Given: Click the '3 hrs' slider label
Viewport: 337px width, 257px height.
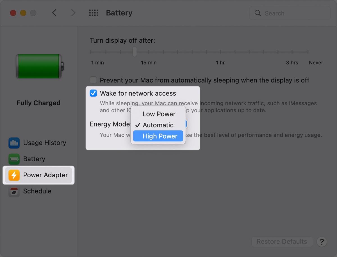Looking at the screenshot, I should coord(292,63).
